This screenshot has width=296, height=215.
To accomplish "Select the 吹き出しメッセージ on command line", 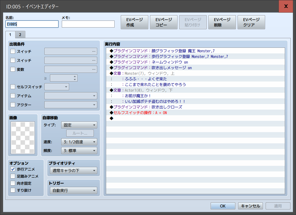I will coord(195,68).
